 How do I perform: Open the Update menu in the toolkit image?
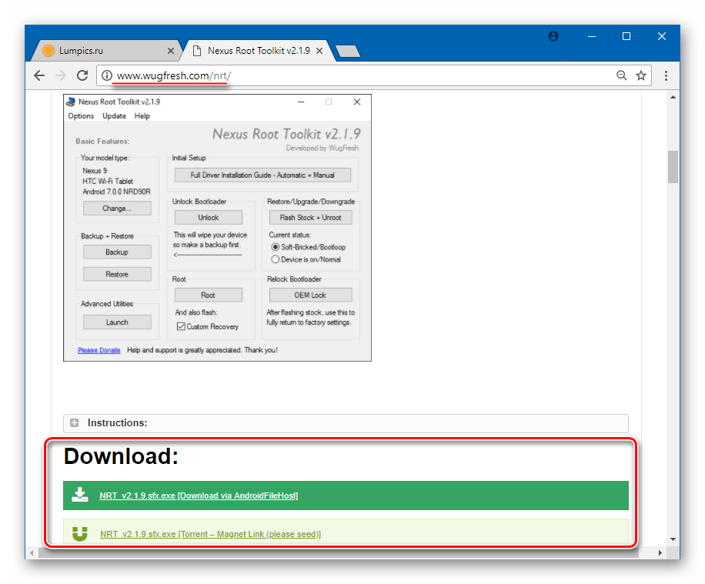(x=114, y=116)
